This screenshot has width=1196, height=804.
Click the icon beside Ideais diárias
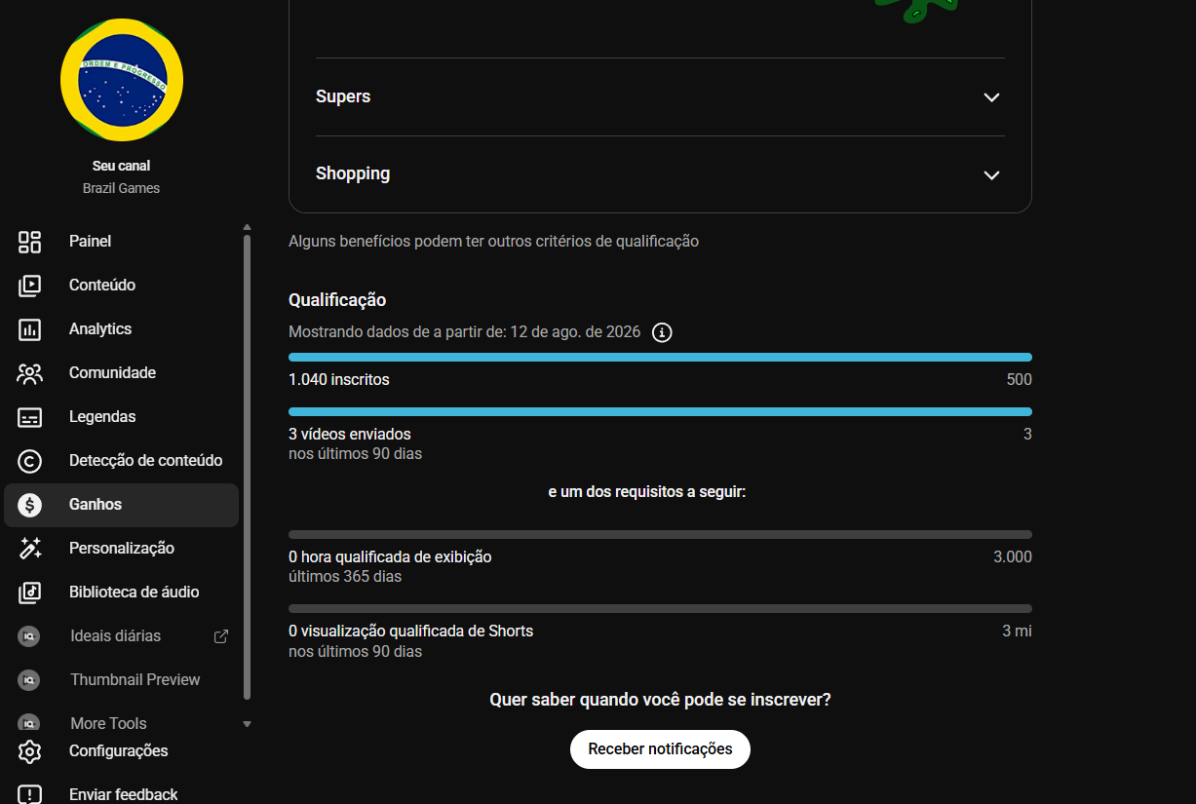[x=29, y=636]
